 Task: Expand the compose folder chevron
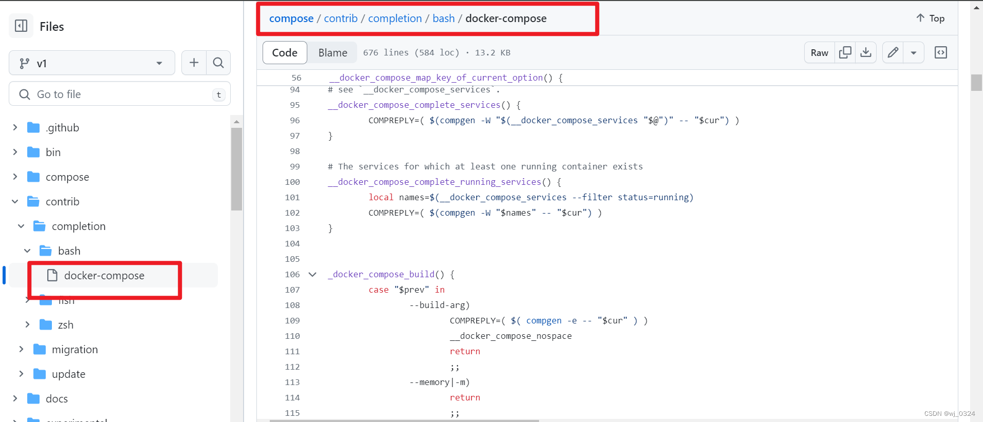[15, 177]
